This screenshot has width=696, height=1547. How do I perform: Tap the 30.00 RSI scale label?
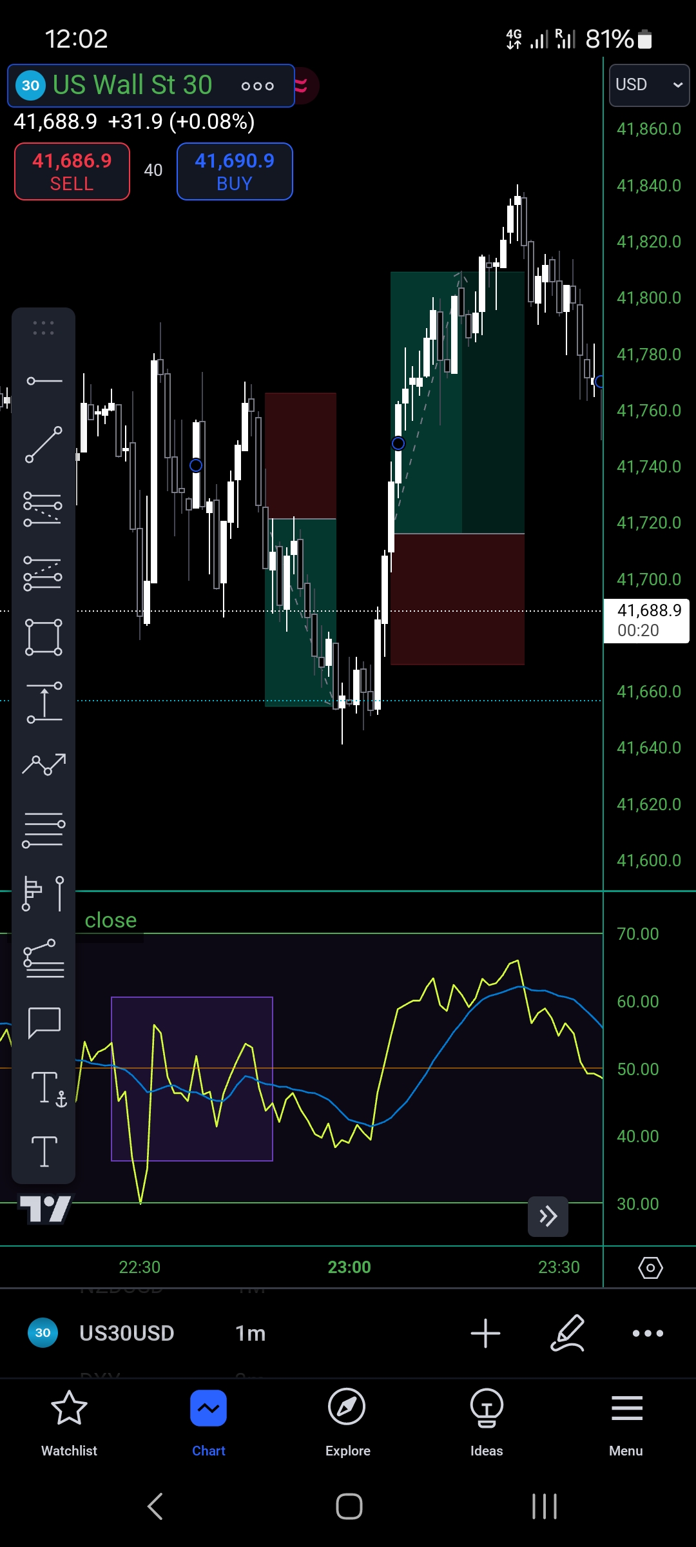(638, 1204)
